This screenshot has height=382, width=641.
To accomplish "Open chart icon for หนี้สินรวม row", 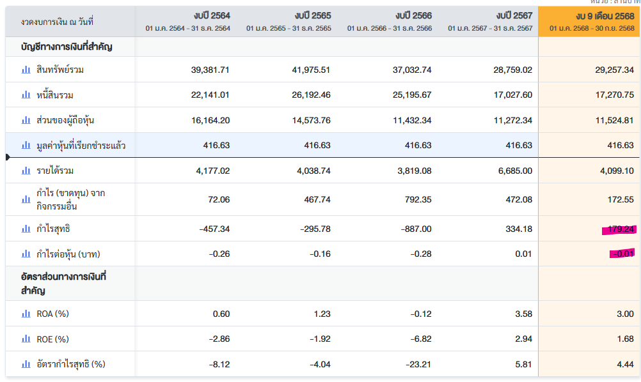I will click(x=26, y=95).
